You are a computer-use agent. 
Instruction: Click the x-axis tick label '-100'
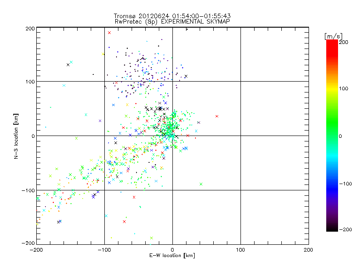coord(104,250)
